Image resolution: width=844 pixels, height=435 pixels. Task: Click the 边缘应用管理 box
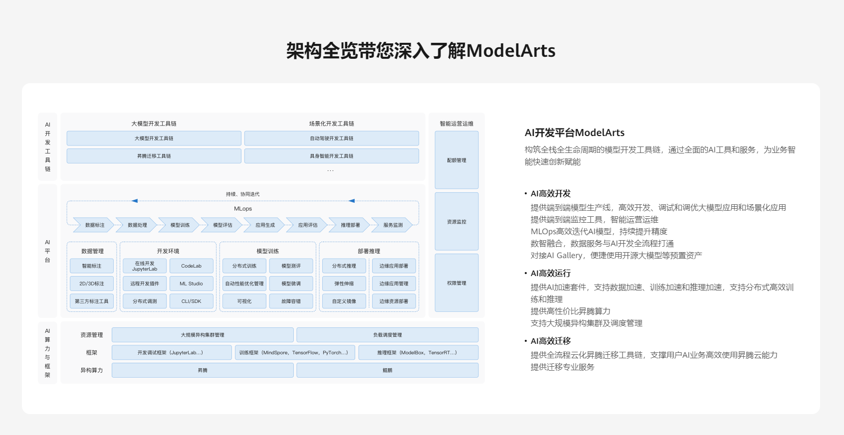click(394, 284)
